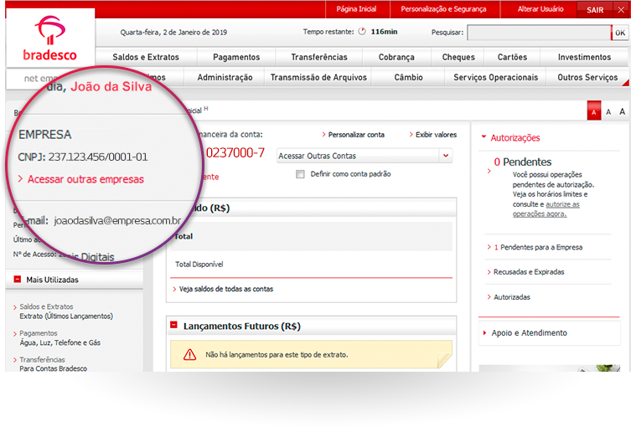This screenshot has height=427, width=631.
Task: Click the OK search button
Action: coord(620,33)
